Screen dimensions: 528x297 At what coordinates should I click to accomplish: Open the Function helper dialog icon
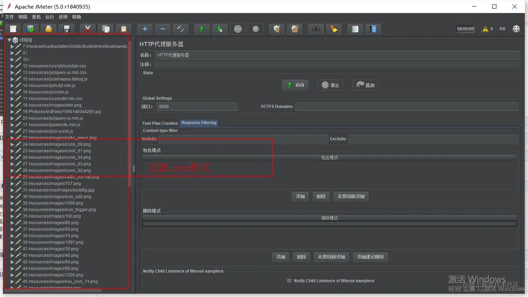[x=355, y=29]
